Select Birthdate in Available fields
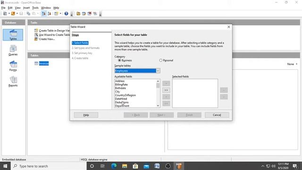The height and width of the screenshot is (170, 302). click(120, 88)
